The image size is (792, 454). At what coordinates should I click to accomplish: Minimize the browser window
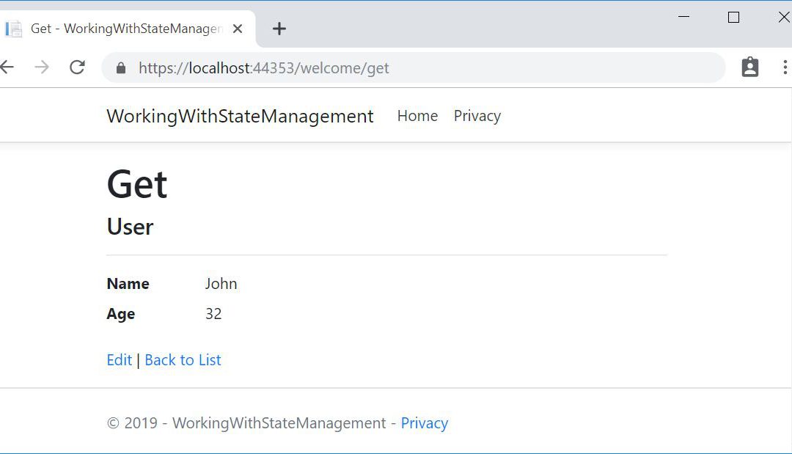point(684,17)
